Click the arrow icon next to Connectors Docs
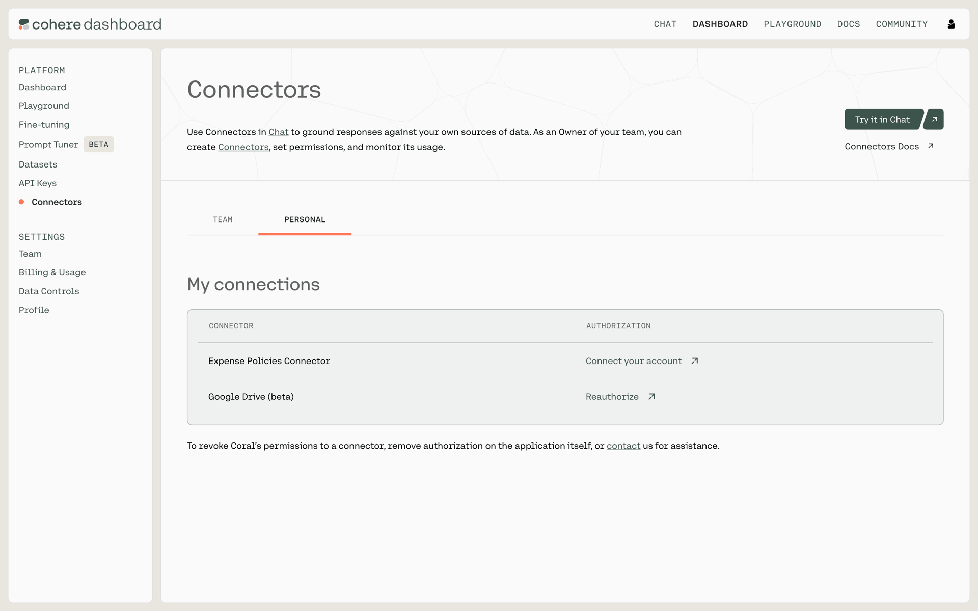 [931, 146]
